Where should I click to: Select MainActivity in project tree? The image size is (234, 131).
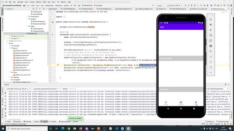point(33,33)
